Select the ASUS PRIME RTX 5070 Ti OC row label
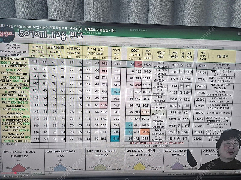Image resolution: width=241 pixels, height=180 pixels. point(14,68)
